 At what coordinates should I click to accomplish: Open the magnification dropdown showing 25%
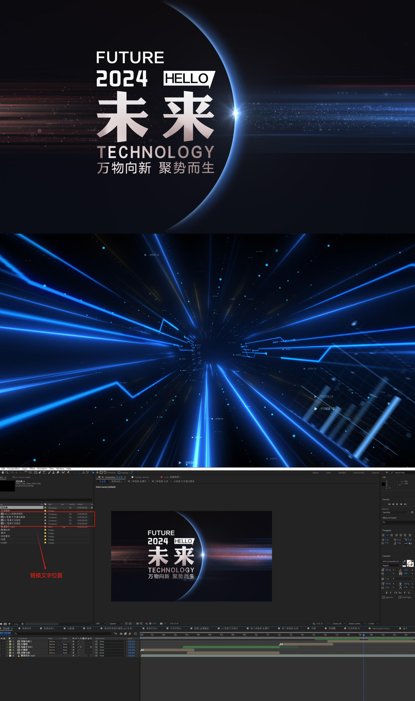101,624
